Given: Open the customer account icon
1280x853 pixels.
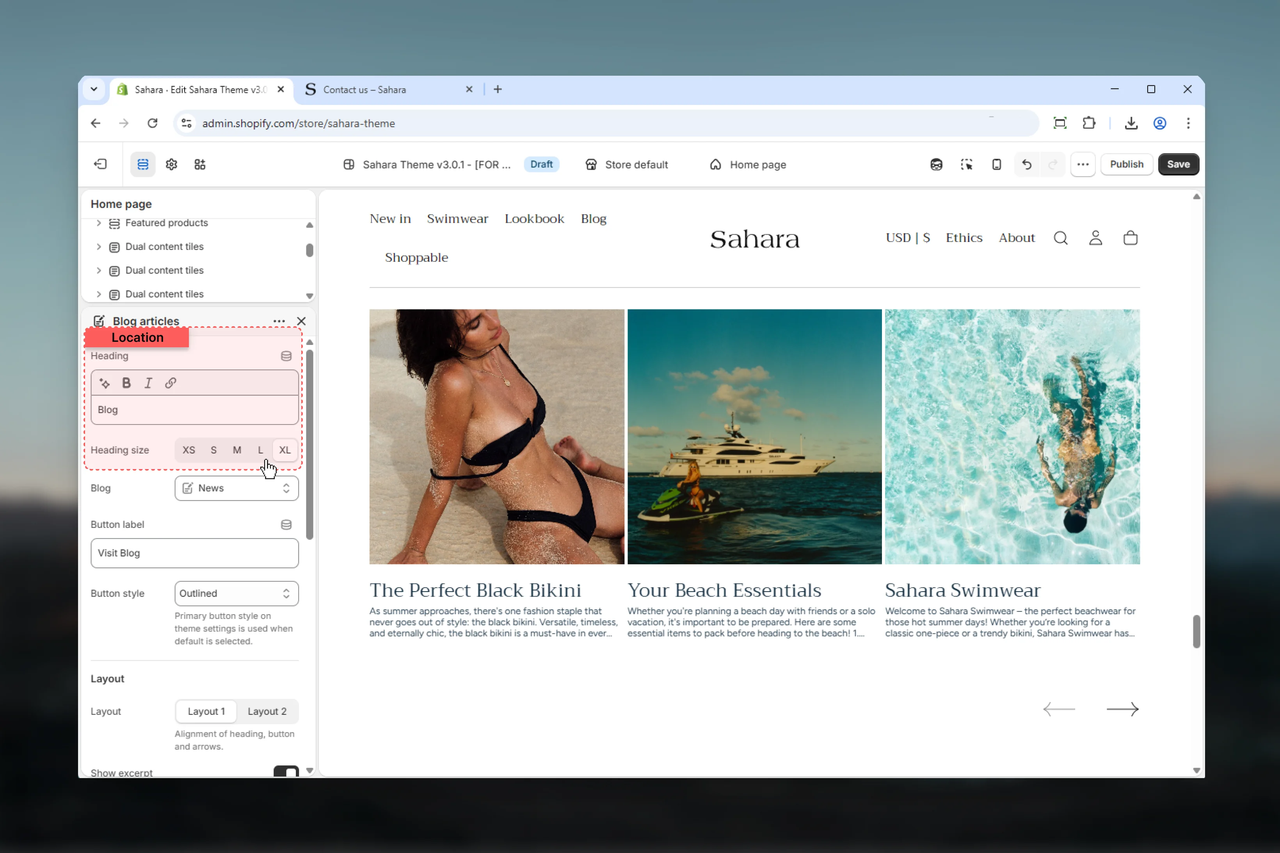Looking at the screenshot, I should coord(1095,238).
